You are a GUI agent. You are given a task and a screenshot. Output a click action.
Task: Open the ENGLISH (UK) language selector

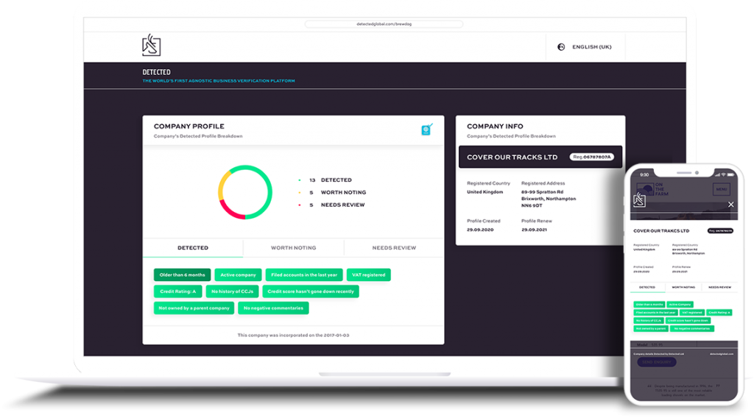[x=585, y=47]
